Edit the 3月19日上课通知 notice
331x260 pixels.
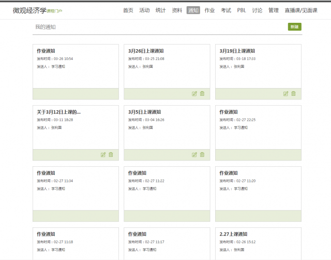pos(285,94)
